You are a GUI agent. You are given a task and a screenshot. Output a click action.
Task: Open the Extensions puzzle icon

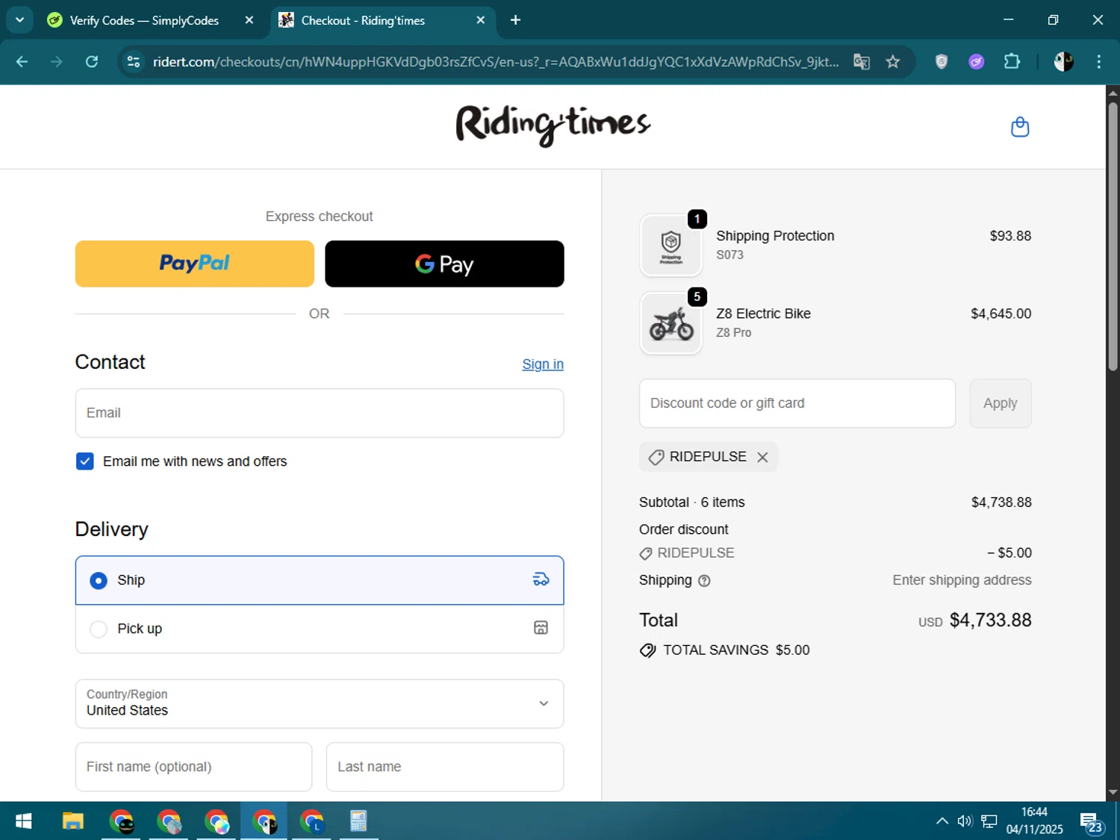(x=1012, y=61)
